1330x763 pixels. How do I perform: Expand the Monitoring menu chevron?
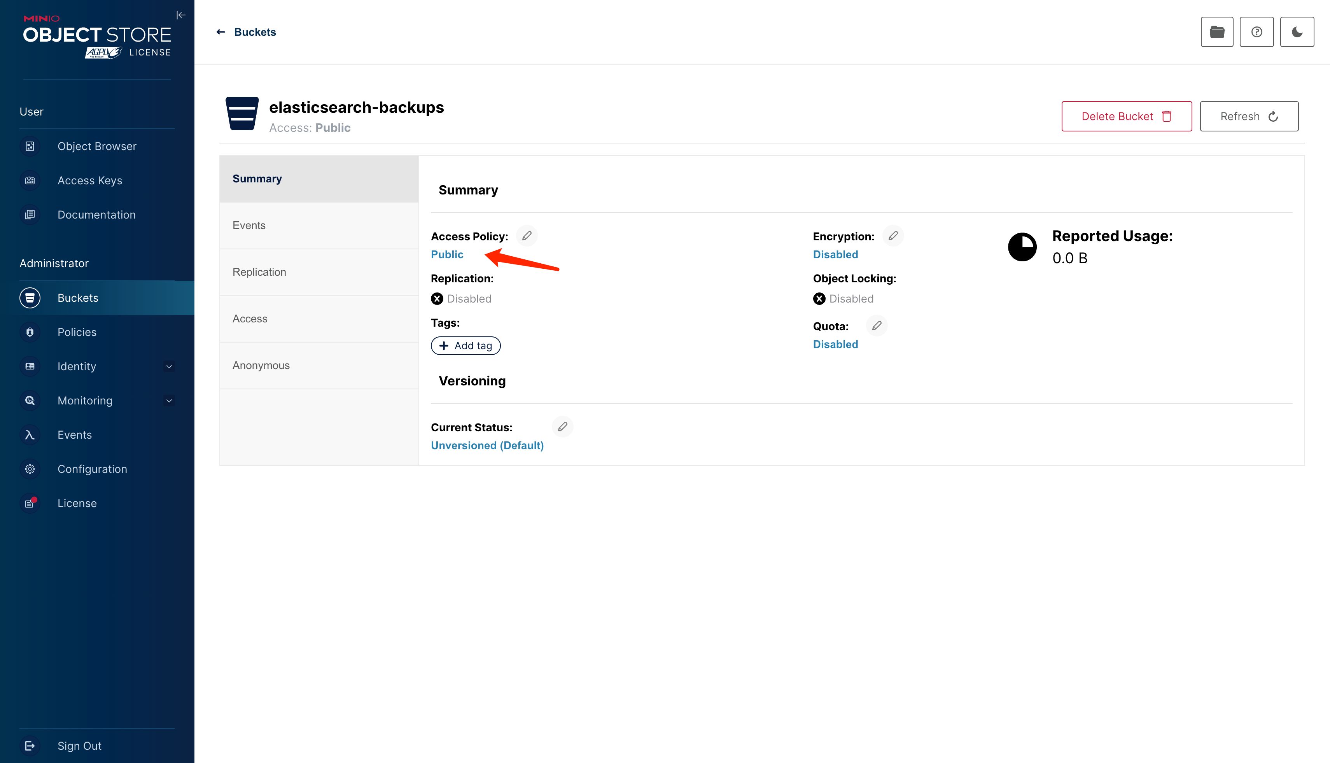169,401
